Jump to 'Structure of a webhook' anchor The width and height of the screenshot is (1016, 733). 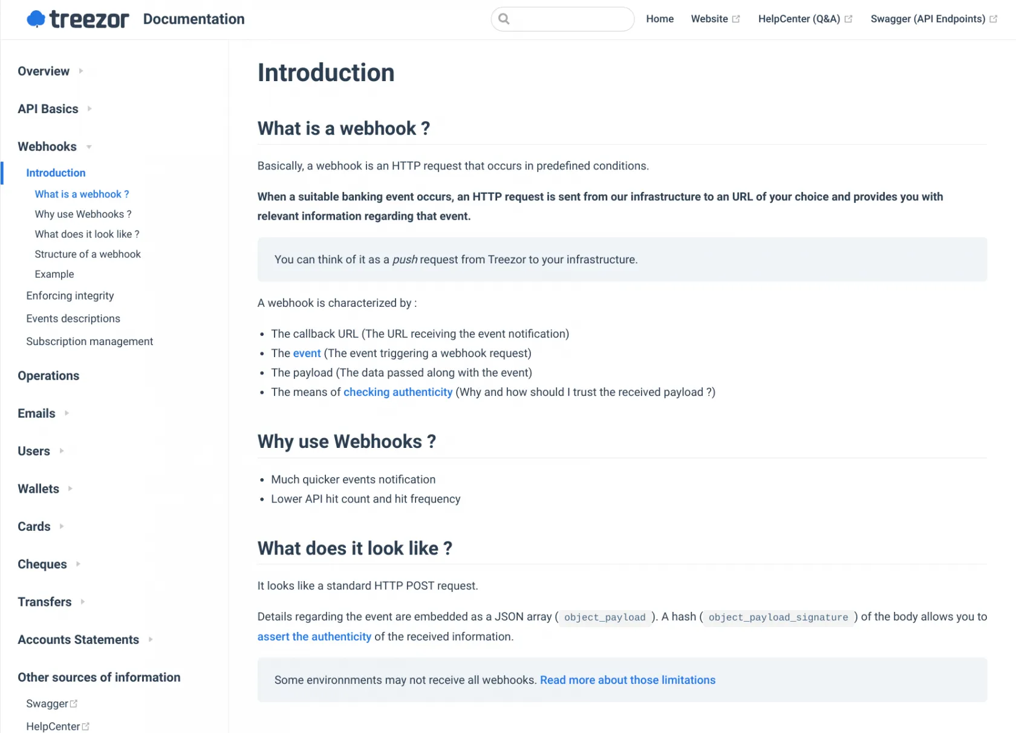[x=88, y=254]
